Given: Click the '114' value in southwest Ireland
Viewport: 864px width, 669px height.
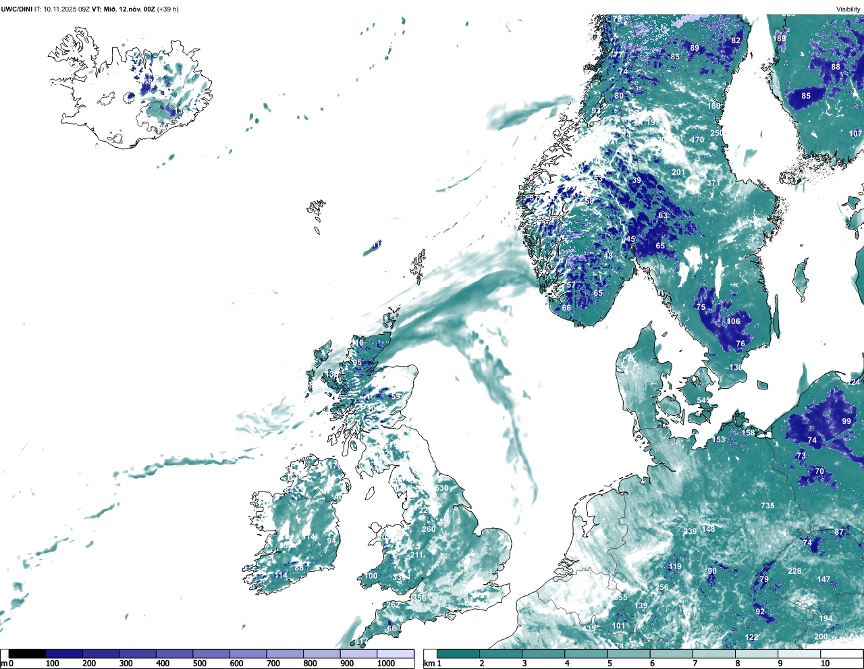Looking at the screenshot, I should click(281, 576).
